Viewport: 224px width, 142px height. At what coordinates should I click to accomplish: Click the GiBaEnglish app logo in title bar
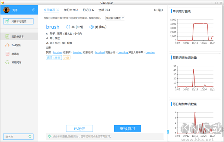[3, 3]
